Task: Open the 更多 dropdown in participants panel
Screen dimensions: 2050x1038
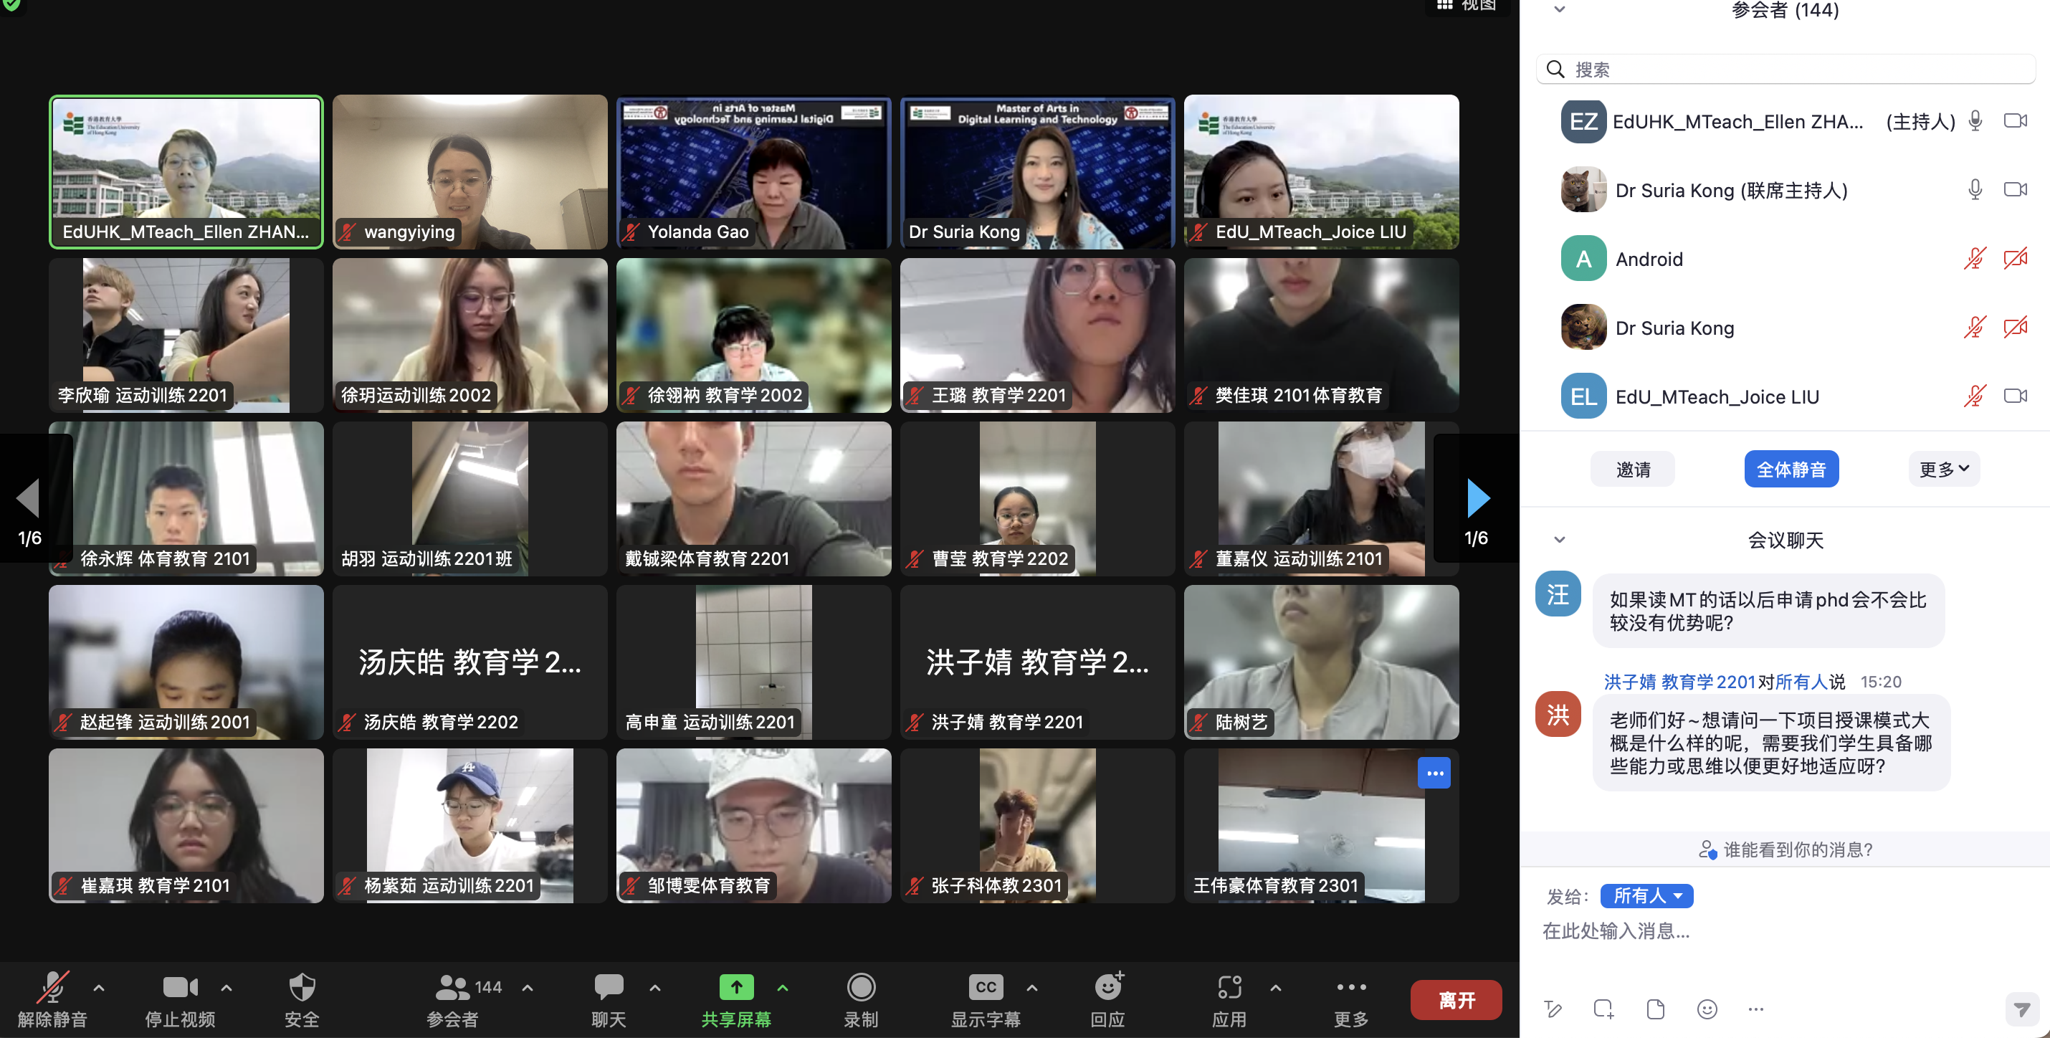Action: tap(1943, 469)
